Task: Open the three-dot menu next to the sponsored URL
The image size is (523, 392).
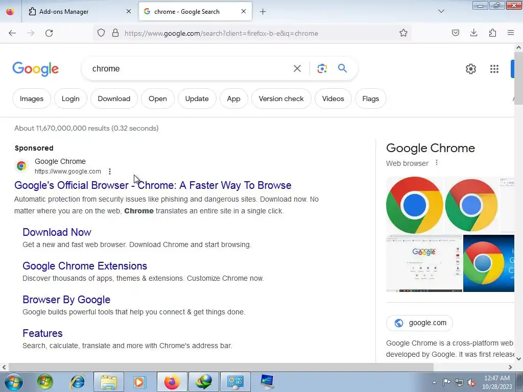Action: point(110,171)
